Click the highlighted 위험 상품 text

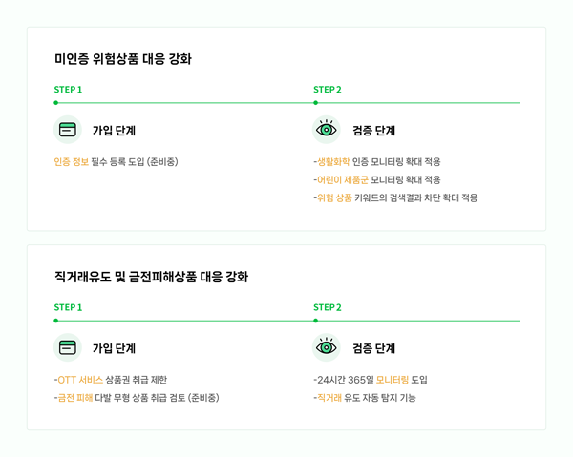[334, 197]
